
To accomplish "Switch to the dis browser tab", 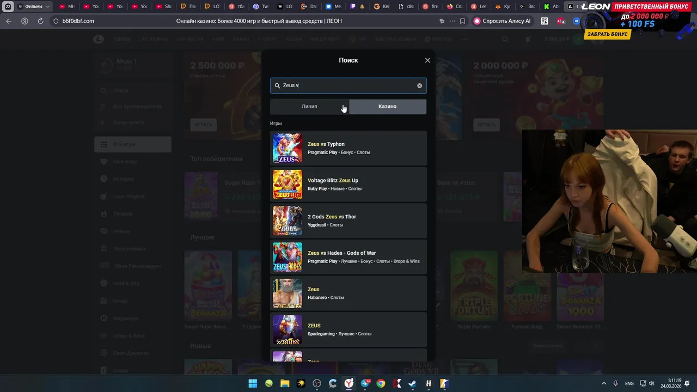I will point(406,7).
